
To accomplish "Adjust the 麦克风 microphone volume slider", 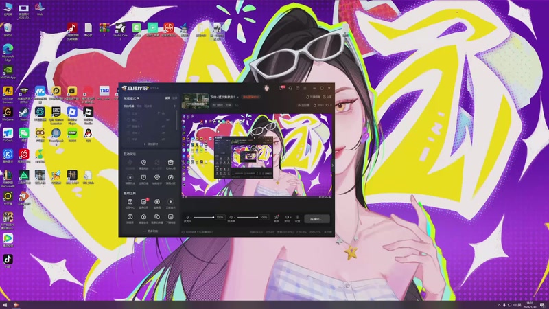I will tap(203, 217).
